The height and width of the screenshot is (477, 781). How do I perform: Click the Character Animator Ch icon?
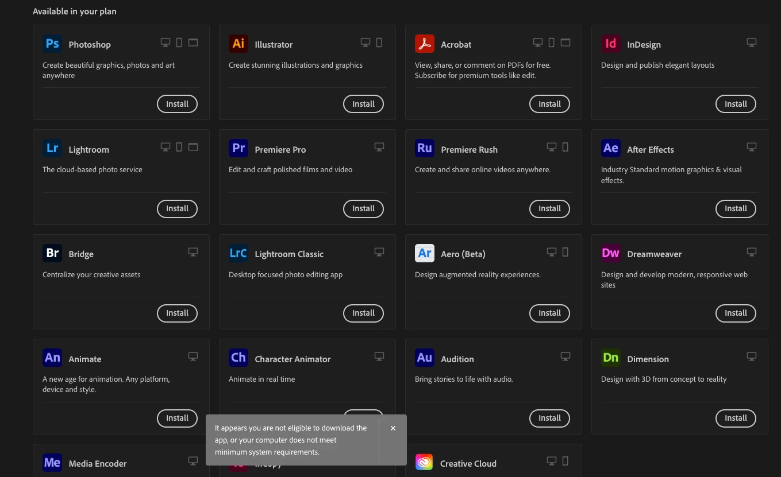point(238,358)
